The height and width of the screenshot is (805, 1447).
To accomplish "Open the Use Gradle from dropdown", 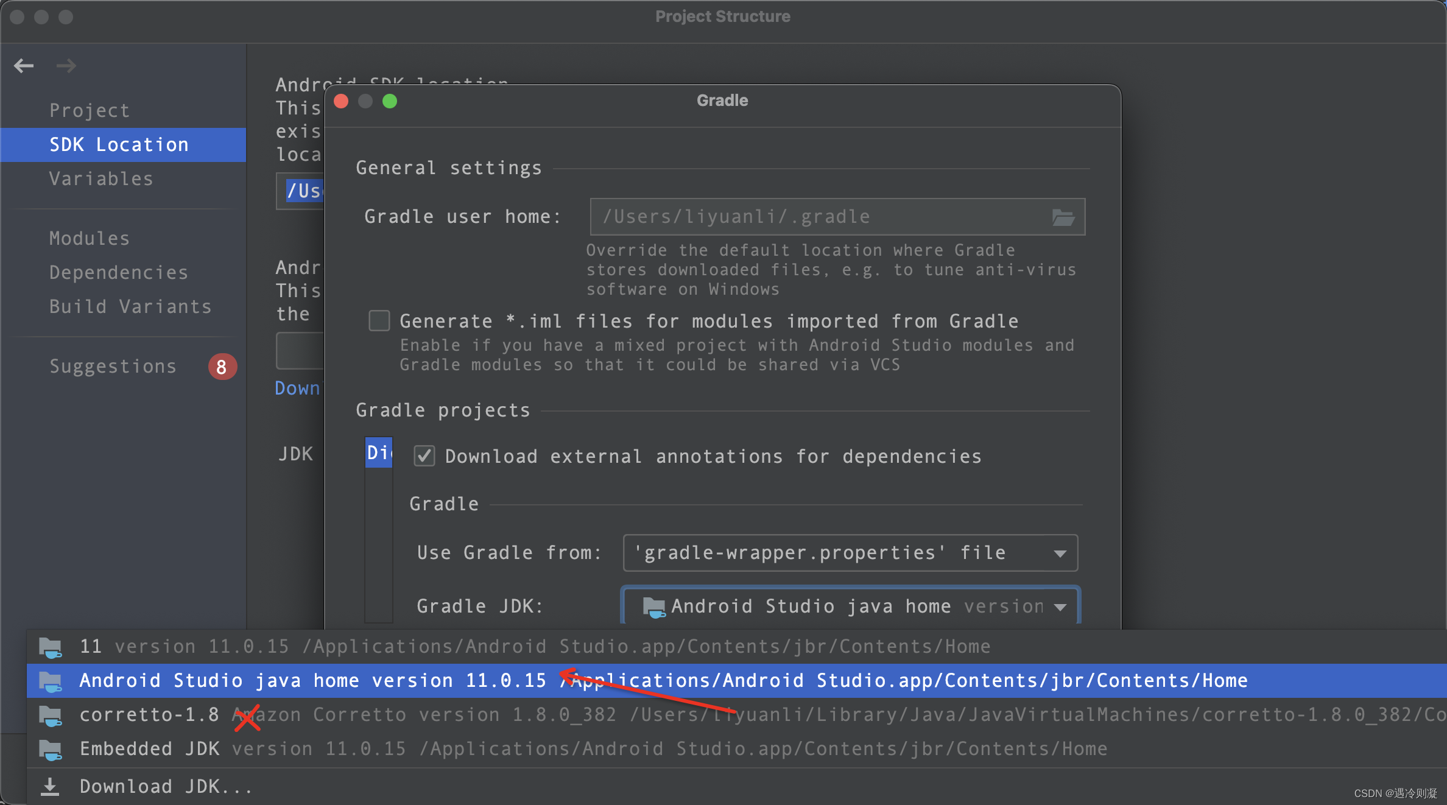I will tap(850, 553).
